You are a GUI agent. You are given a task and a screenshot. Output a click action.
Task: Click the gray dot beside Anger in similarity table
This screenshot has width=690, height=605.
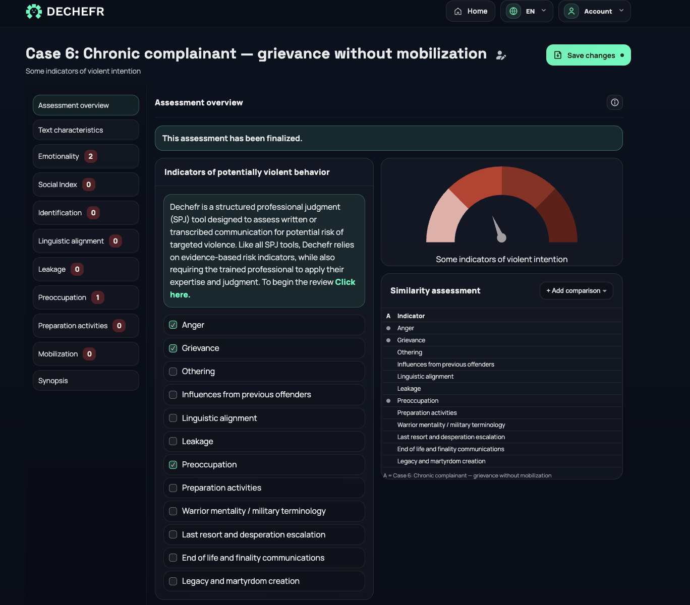tap(388, 328)
